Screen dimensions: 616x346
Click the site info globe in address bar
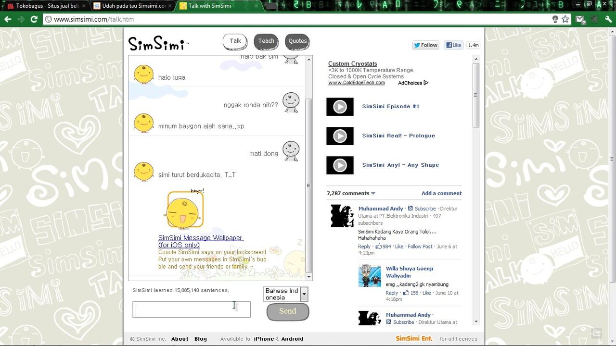[x=48, y=19]
